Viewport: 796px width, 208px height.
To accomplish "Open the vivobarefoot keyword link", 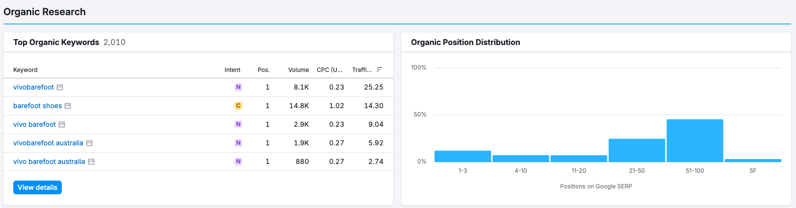I will click(x=33, y=87).
